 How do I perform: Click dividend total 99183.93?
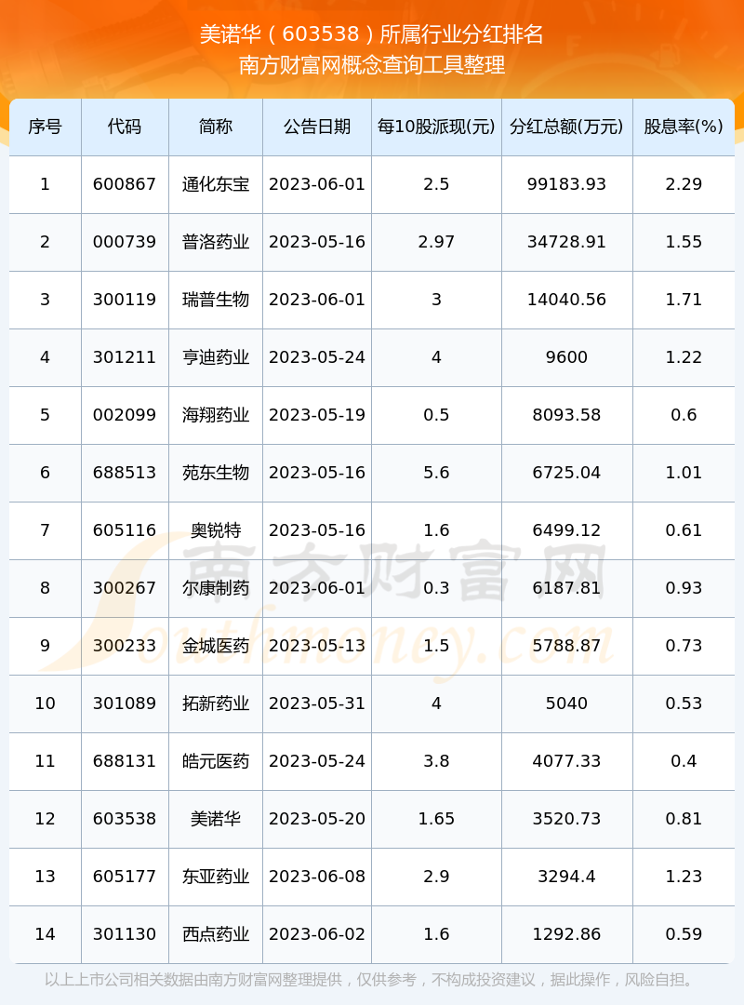tap(566, 184)
